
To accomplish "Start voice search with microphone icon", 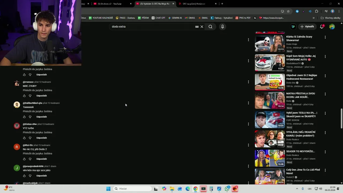I will coord(222,27).
